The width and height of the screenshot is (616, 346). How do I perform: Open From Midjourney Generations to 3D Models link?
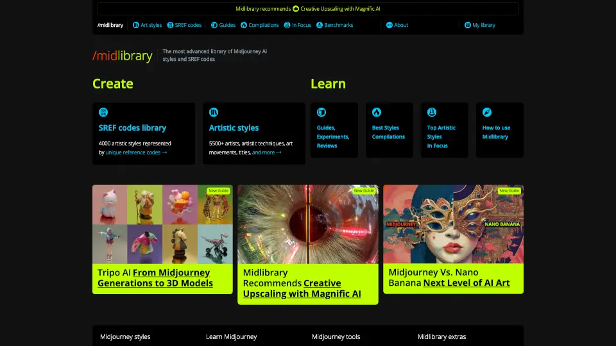[x=155, y=277]
